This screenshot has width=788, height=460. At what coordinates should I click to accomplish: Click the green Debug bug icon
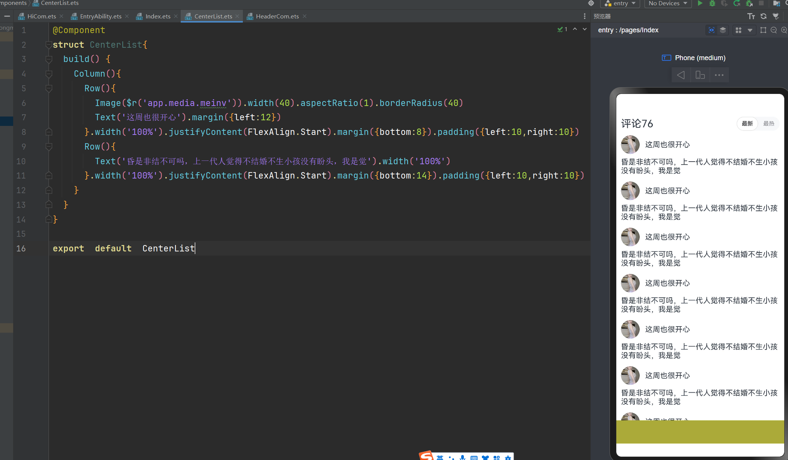[712, 3]
